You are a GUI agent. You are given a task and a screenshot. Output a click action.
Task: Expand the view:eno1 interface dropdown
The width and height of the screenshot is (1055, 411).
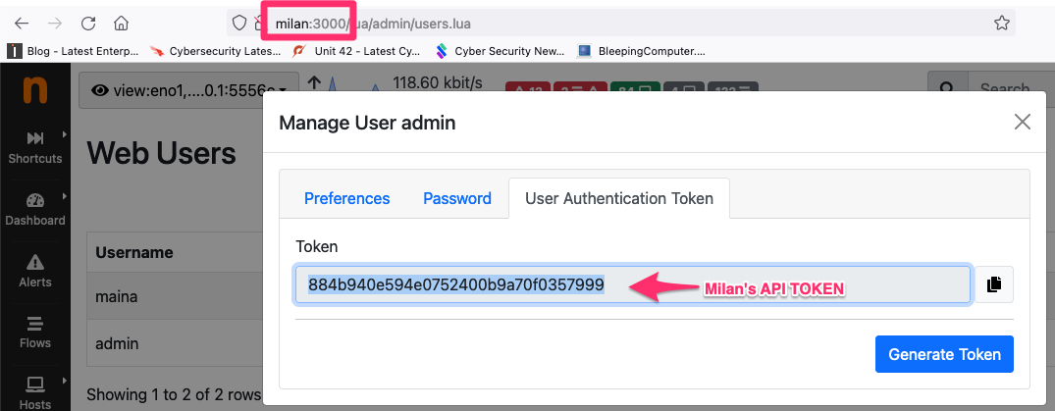tap(189, 89)
